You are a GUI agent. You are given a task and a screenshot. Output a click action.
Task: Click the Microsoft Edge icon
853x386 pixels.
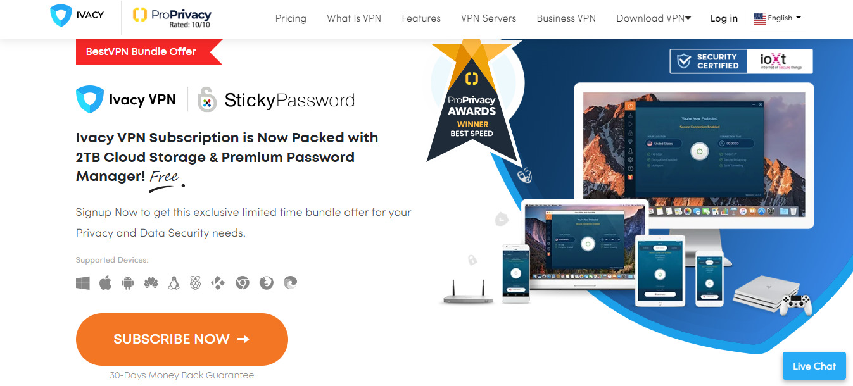[x=290, y=283]
